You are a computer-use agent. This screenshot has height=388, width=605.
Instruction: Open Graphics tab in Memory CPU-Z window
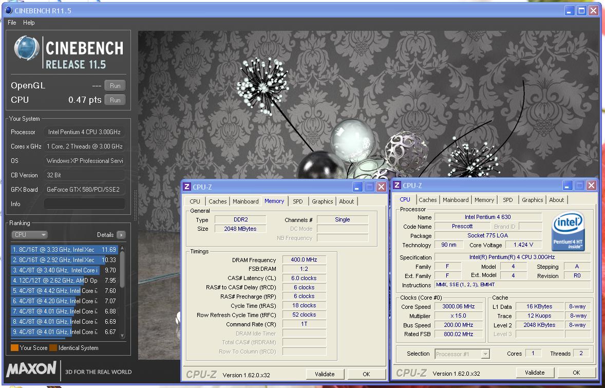pos(322,201)
